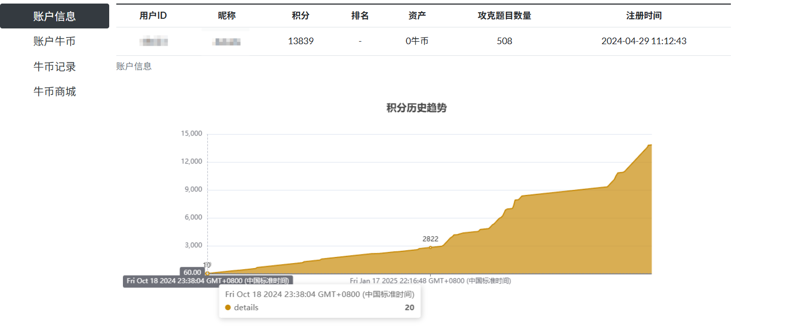The height and width of the screenshot is (326, 802).
Task: Click the 15,000 y-axis label
Action: click(x=191, y=134)
